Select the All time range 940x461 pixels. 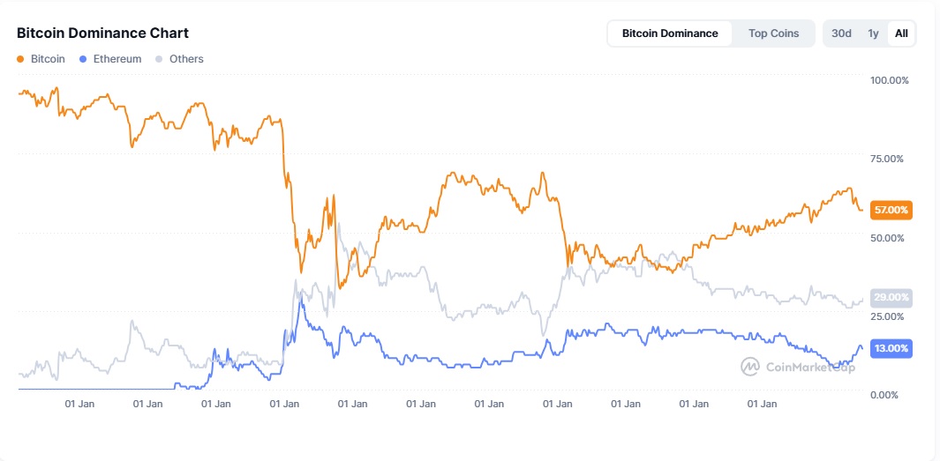tap(901, 33)
